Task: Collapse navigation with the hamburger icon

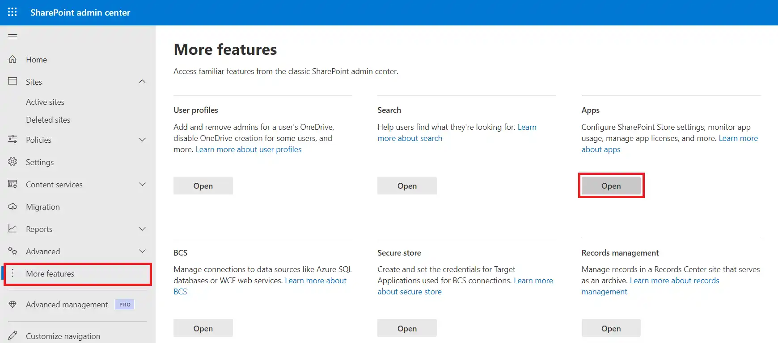Action: [x=13, y=37]
